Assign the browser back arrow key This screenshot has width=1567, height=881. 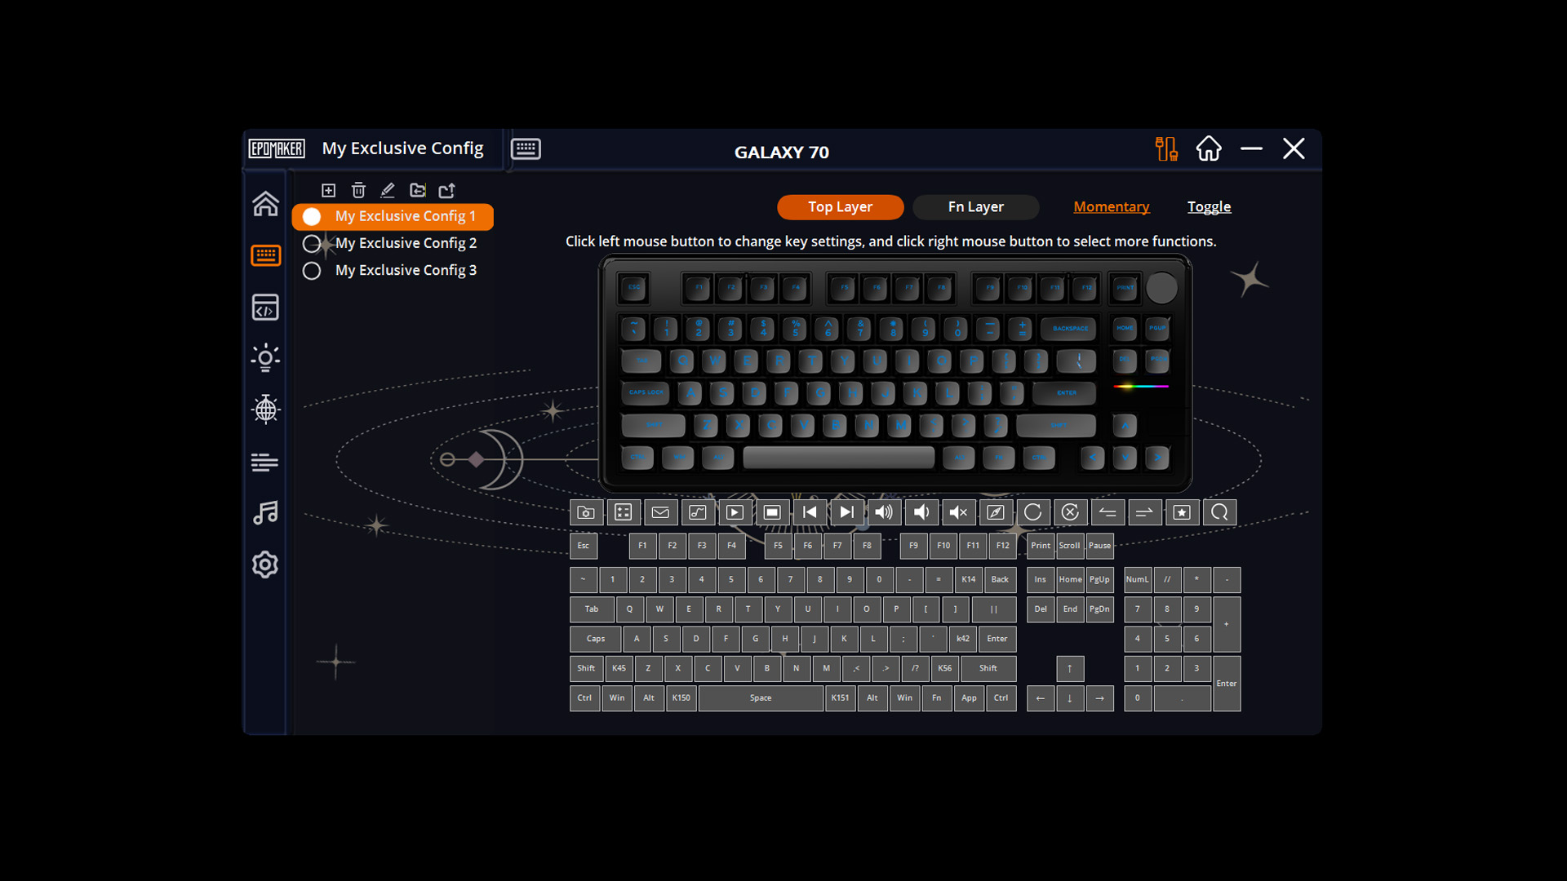coord(1108,512)
